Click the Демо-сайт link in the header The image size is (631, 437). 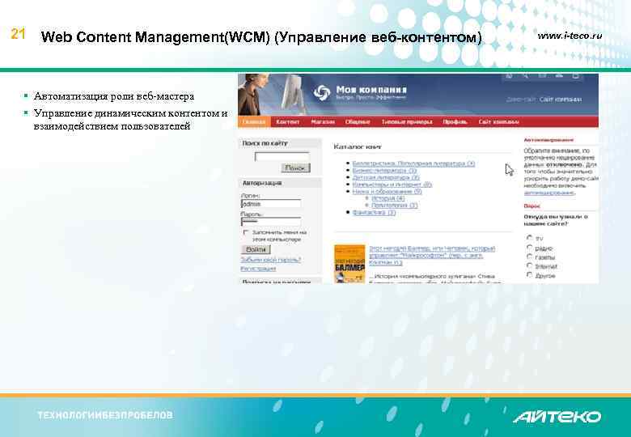521,100
